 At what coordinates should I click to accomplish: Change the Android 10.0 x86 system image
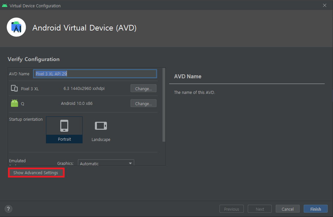(x=143, y=104)
